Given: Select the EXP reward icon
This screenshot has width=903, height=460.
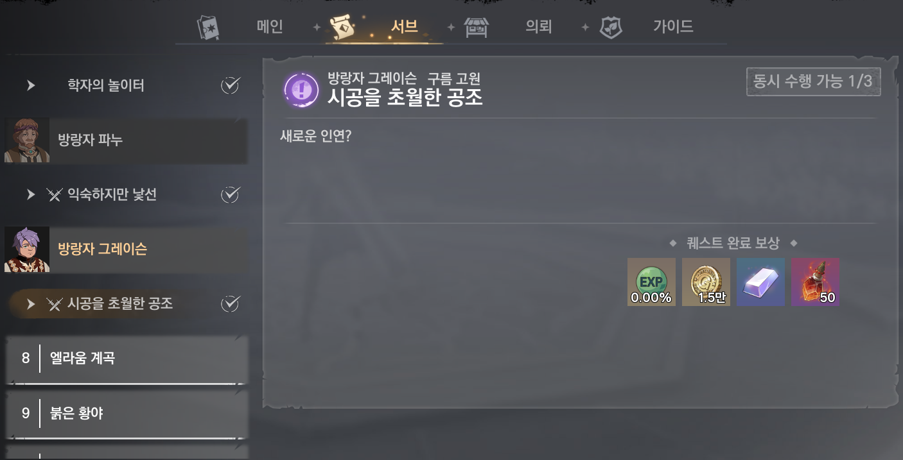Looking at the screenshot, I should click(651, 282).
